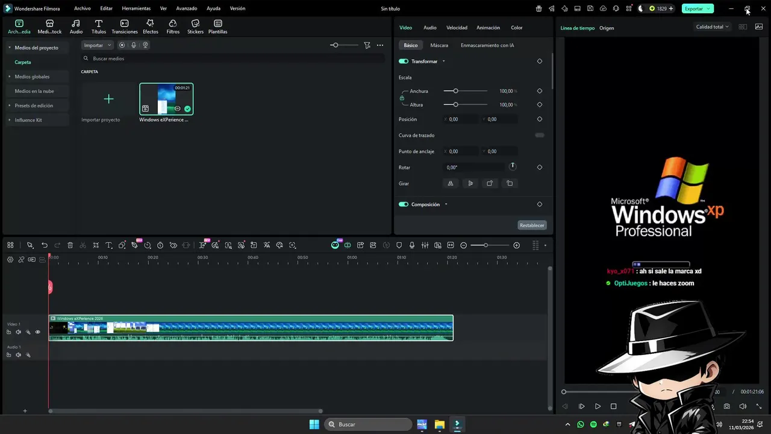Open the gift rewards icon

(538, 8)
